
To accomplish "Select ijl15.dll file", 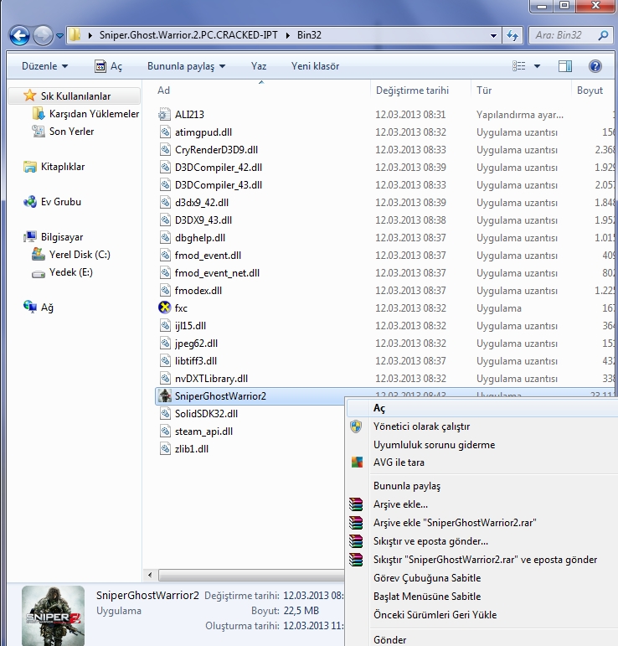I will pyautogui.click(x=190, y=326).
